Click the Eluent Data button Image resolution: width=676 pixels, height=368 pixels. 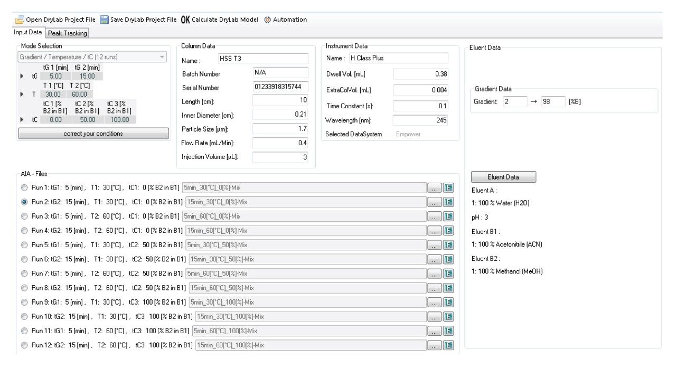pyautogui.click(x=503, y=177)
